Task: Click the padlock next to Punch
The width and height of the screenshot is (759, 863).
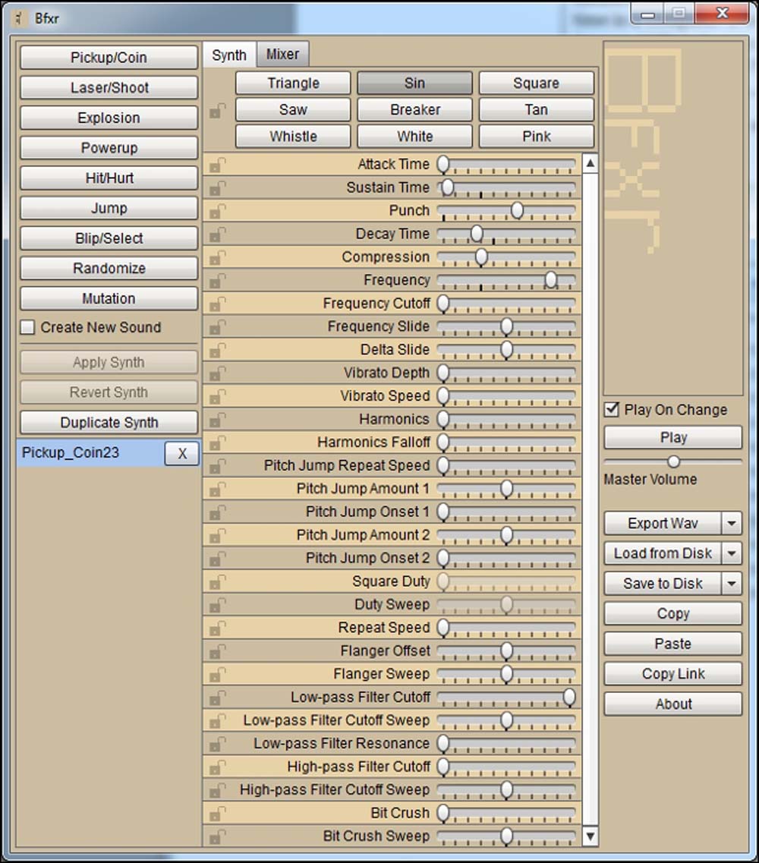Action: [x=217, y=211]
